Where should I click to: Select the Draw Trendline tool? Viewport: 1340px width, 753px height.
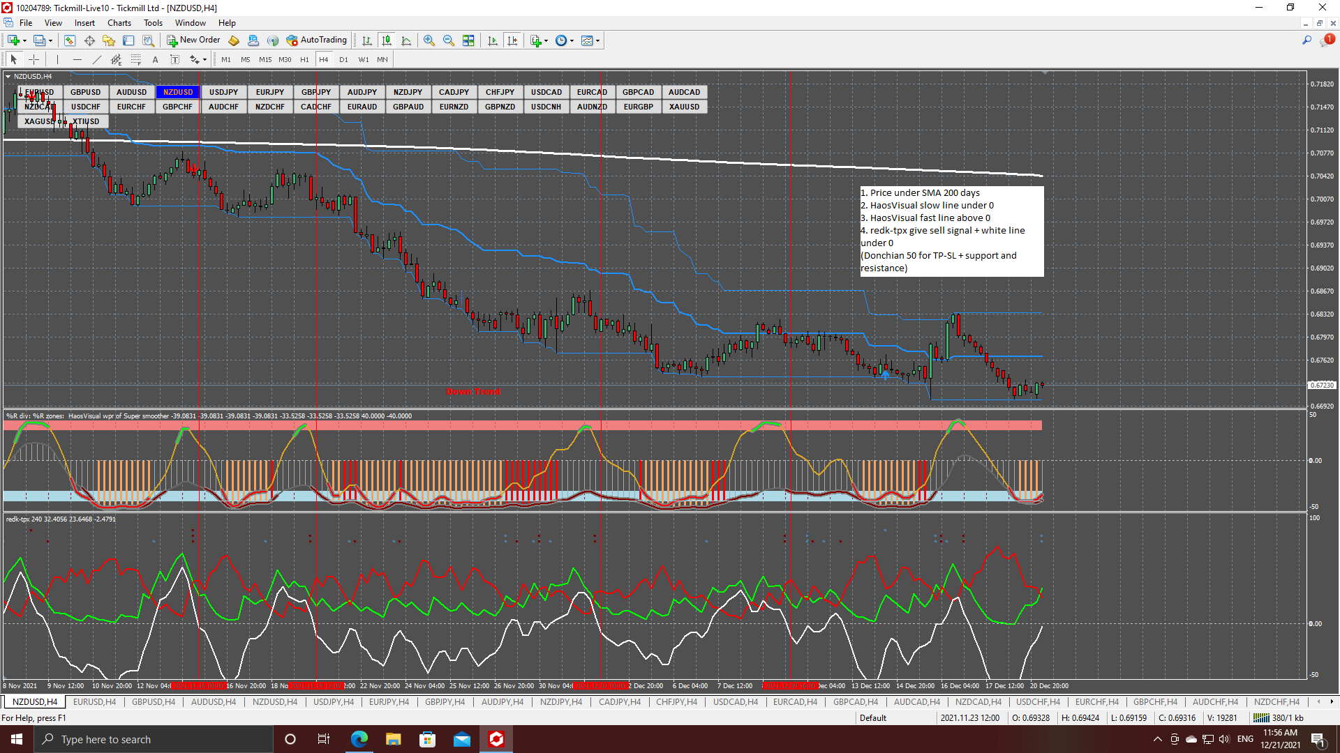97,60
